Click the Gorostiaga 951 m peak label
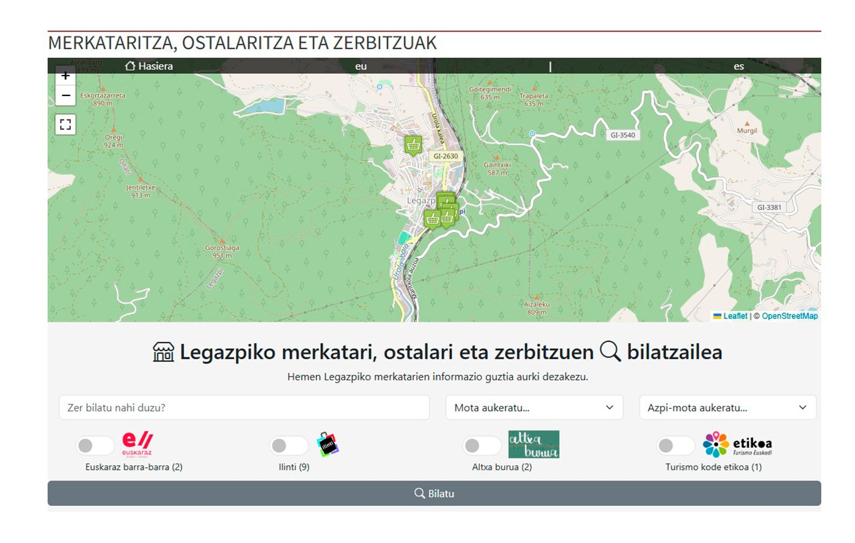 [222, 252]
